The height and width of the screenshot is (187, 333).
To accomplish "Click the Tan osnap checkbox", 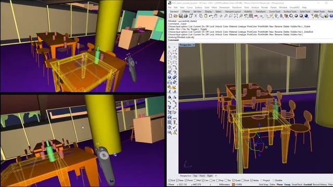I will coord(226,180).
